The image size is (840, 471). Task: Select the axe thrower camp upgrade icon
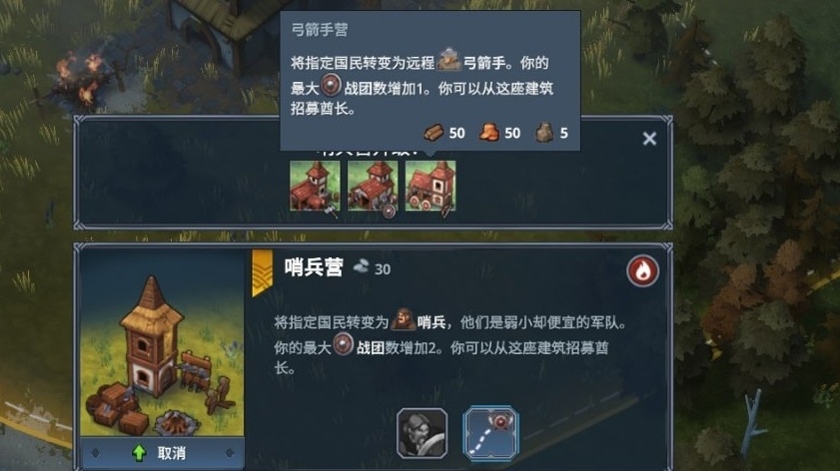tap(315, 187)
